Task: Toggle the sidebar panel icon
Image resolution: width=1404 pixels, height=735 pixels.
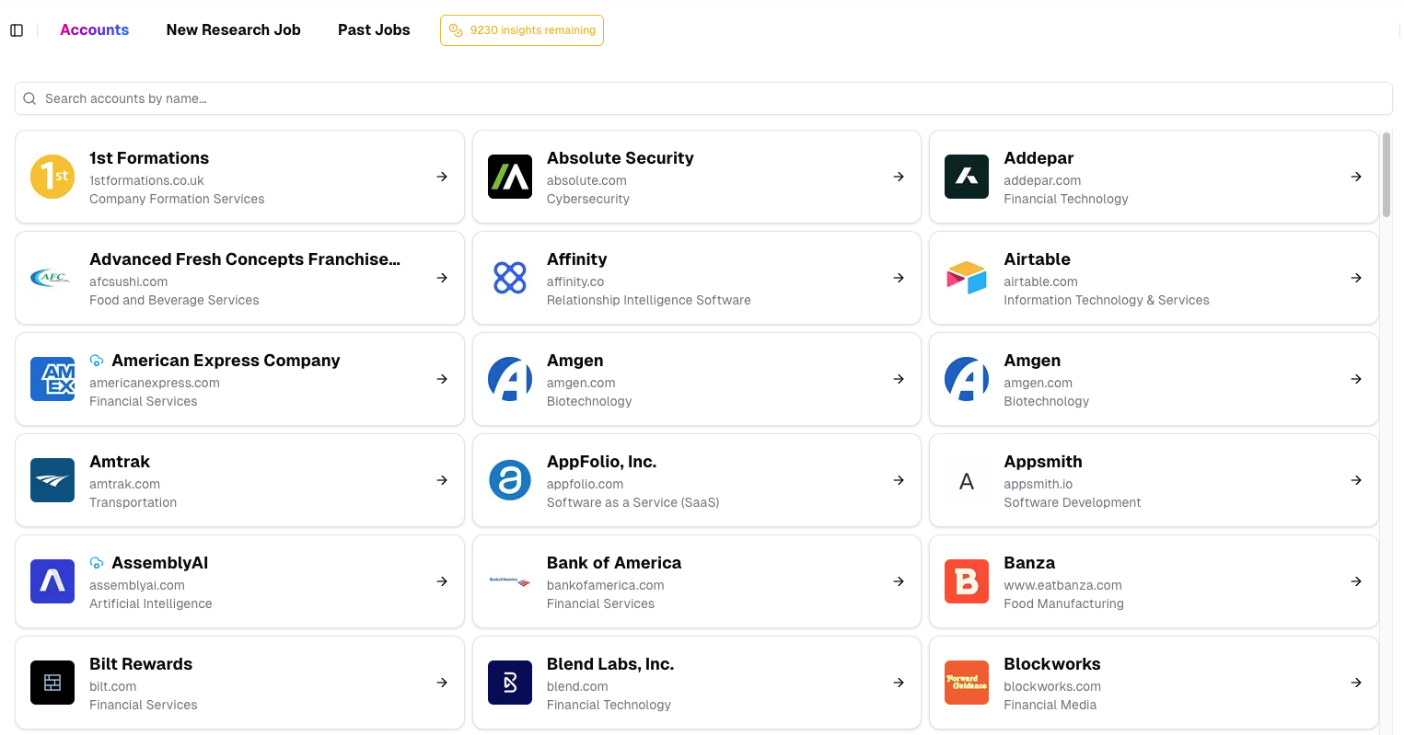Action: click(x=17, y=30)
